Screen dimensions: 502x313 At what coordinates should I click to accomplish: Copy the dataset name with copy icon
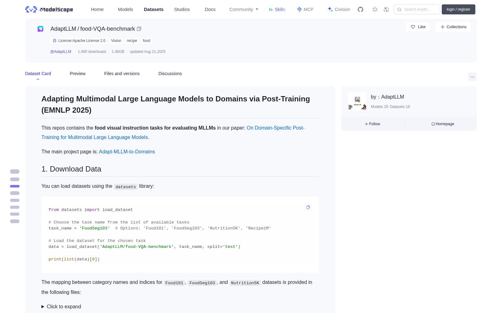click(139, 29)
